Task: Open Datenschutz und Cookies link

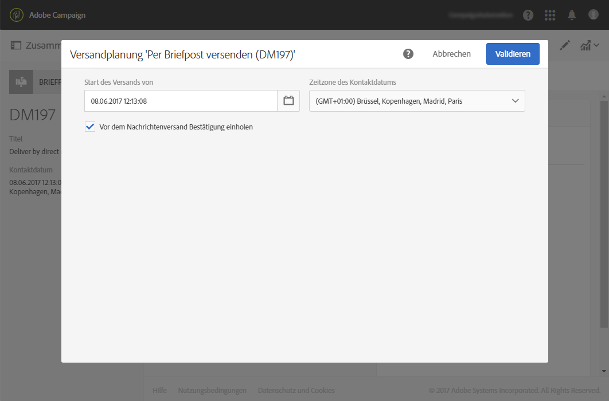Action: 296,390
